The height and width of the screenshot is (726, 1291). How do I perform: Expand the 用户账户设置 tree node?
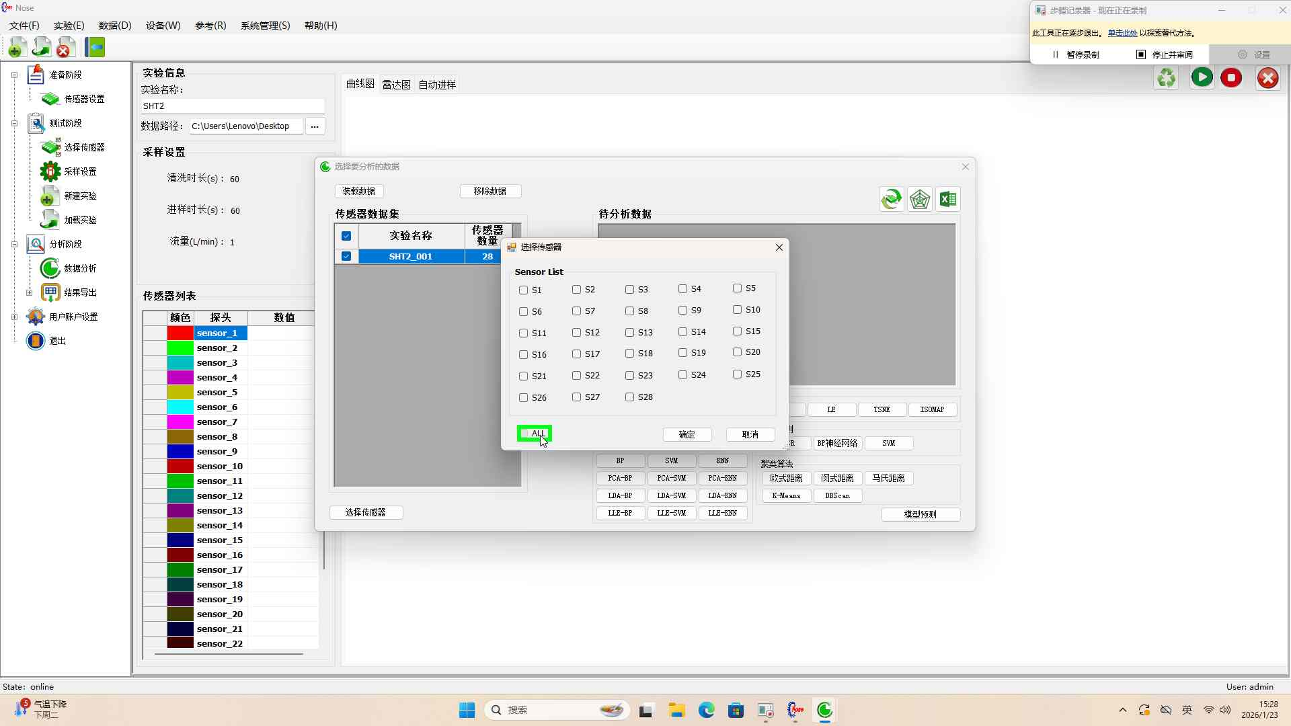pos(14,317)
